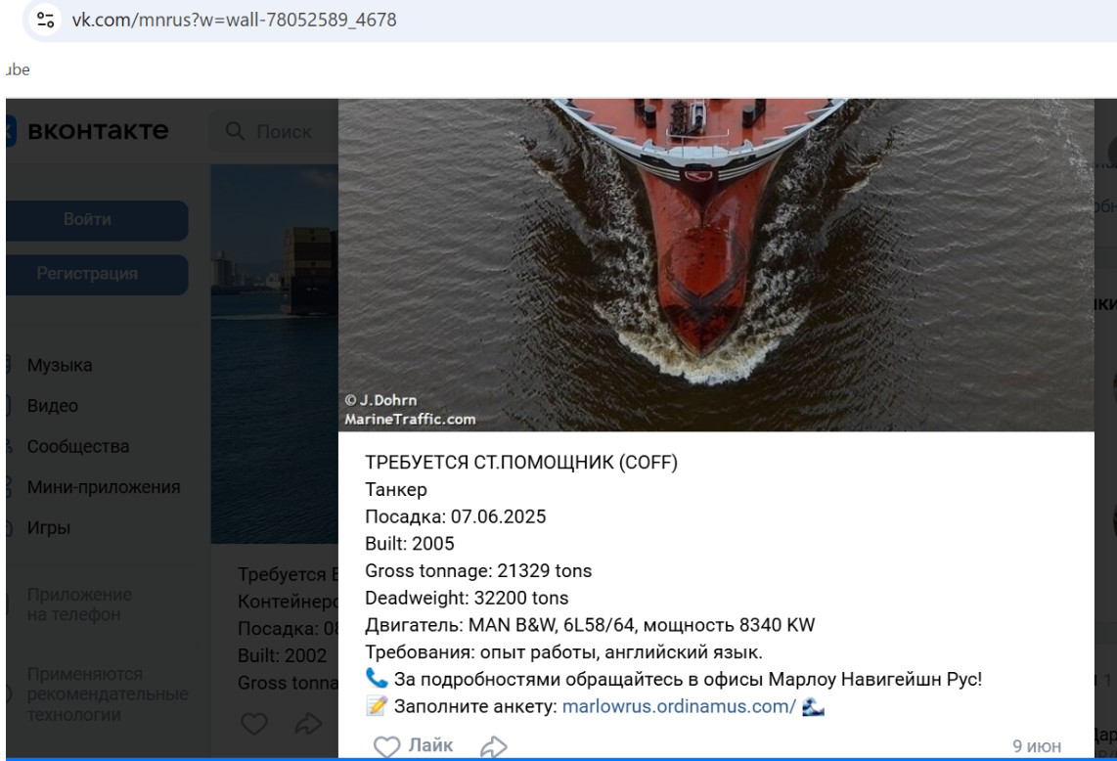Click the site info icon in address bar

[46, 20]
